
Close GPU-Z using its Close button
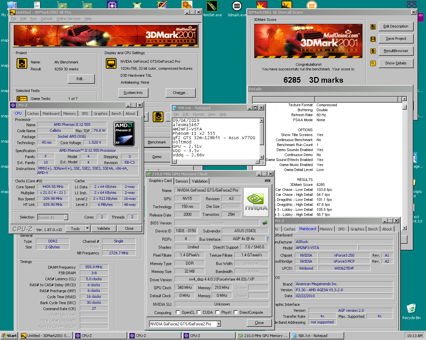click(x=259, y=323)
